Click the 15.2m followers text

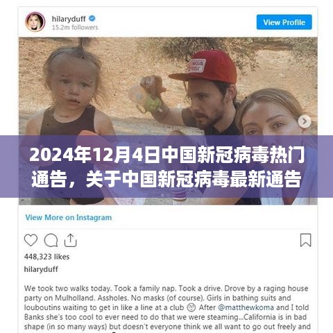[x=75, y=27]
